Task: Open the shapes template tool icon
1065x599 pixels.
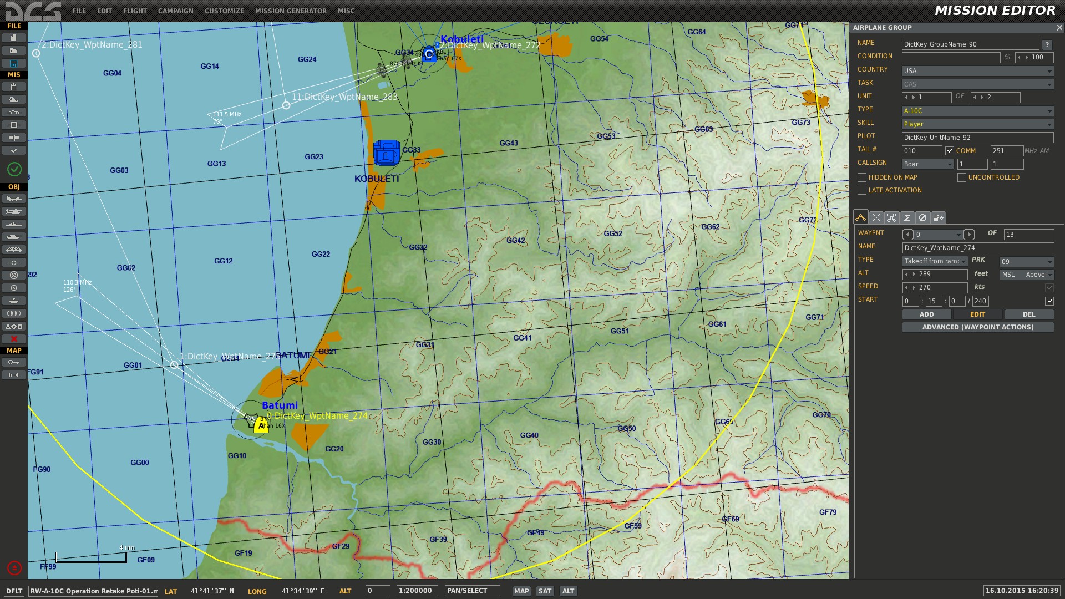Action: 14,326
